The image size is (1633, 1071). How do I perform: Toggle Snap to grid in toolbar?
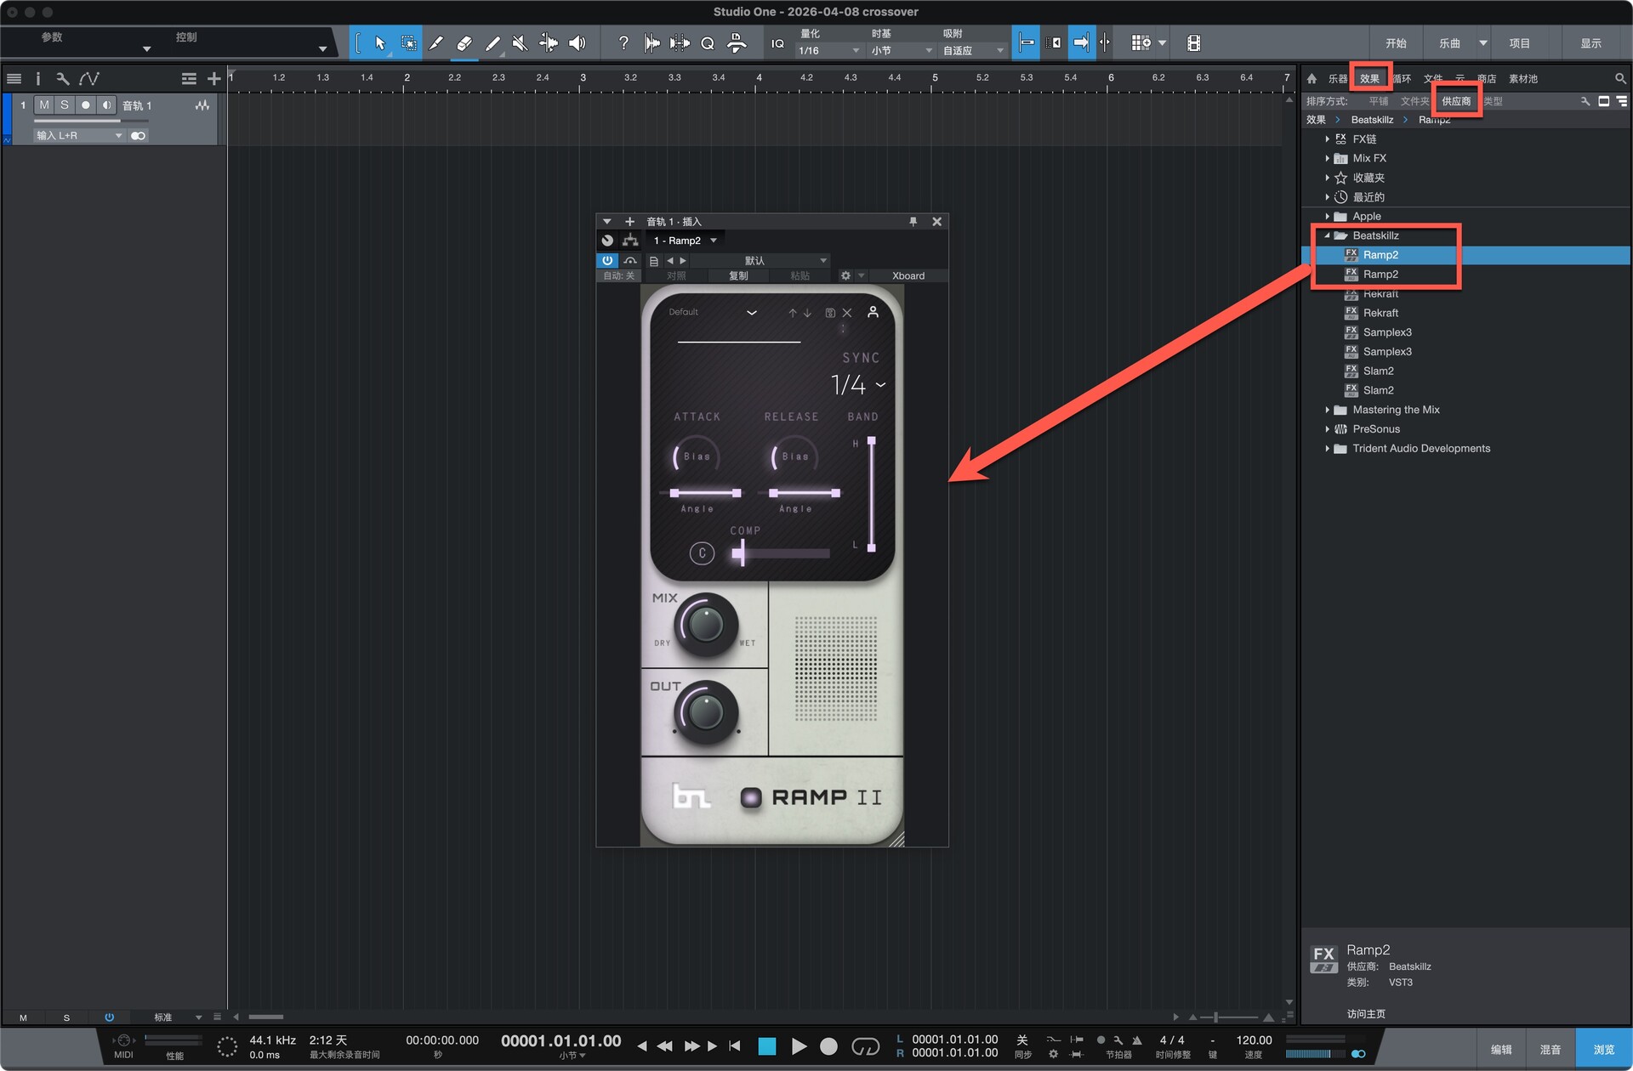click(x=1026, y=43)
